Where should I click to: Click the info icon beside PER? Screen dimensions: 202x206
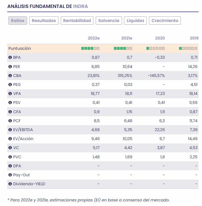coord(10,67)
